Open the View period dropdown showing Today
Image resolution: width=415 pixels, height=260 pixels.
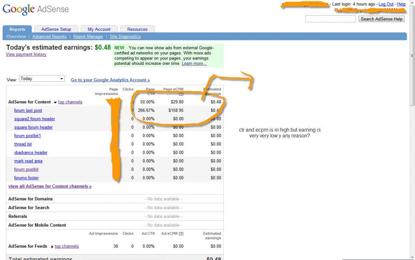[x=42, y=78]
